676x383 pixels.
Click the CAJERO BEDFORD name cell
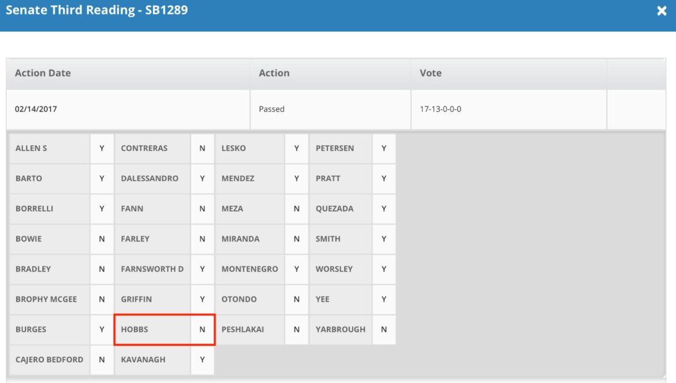point(50,360)
